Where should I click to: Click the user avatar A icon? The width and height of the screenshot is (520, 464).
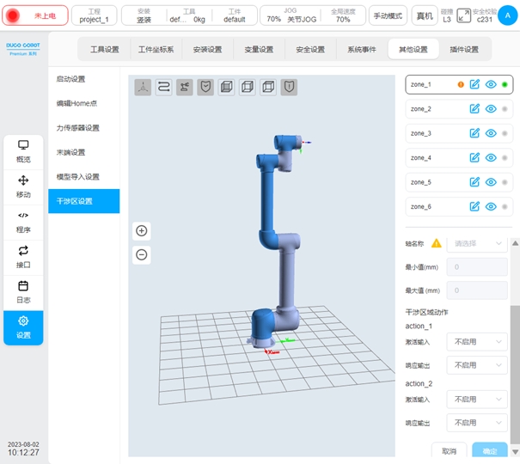pos(506,15)
